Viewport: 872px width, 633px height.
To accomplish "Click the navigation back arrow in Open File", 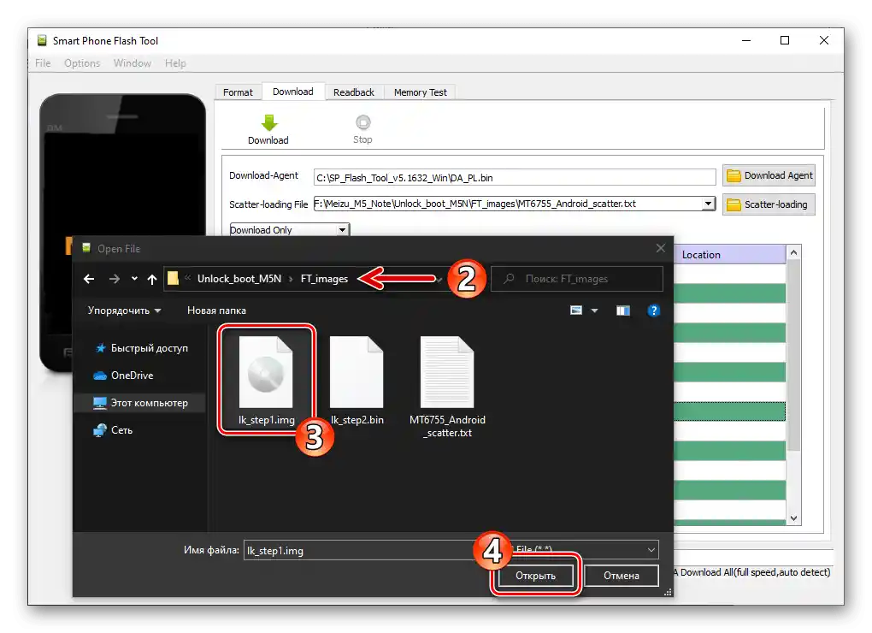I will click(88, 278).
